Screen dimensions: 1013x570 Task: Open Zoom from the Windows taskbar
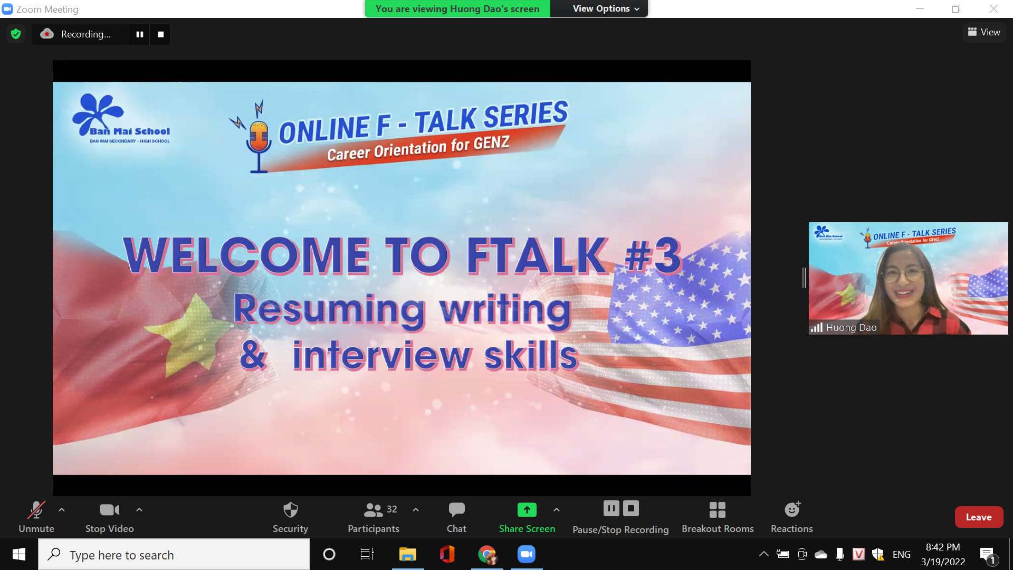(x=526, y=554)
